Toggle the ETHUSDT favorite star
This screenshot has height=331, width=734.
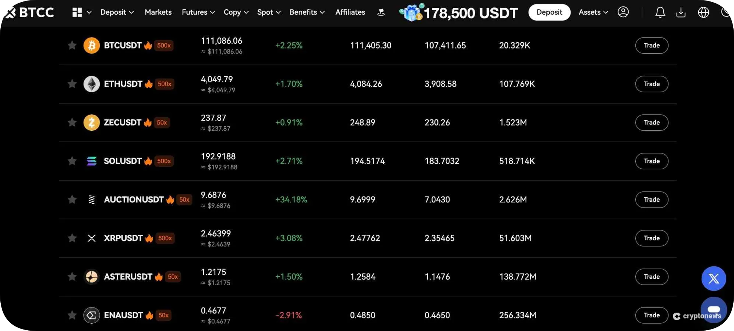pos(72,84)
